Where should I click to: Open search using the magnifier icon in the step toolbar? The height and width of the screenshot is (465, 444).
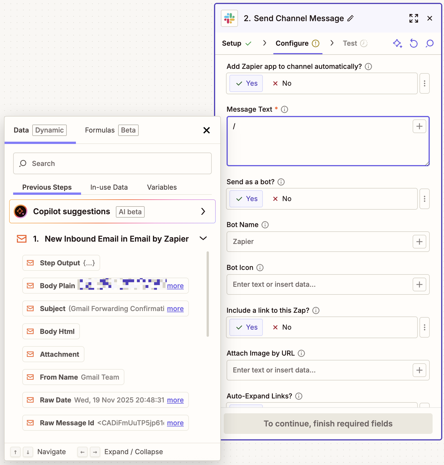coord(429,43)
